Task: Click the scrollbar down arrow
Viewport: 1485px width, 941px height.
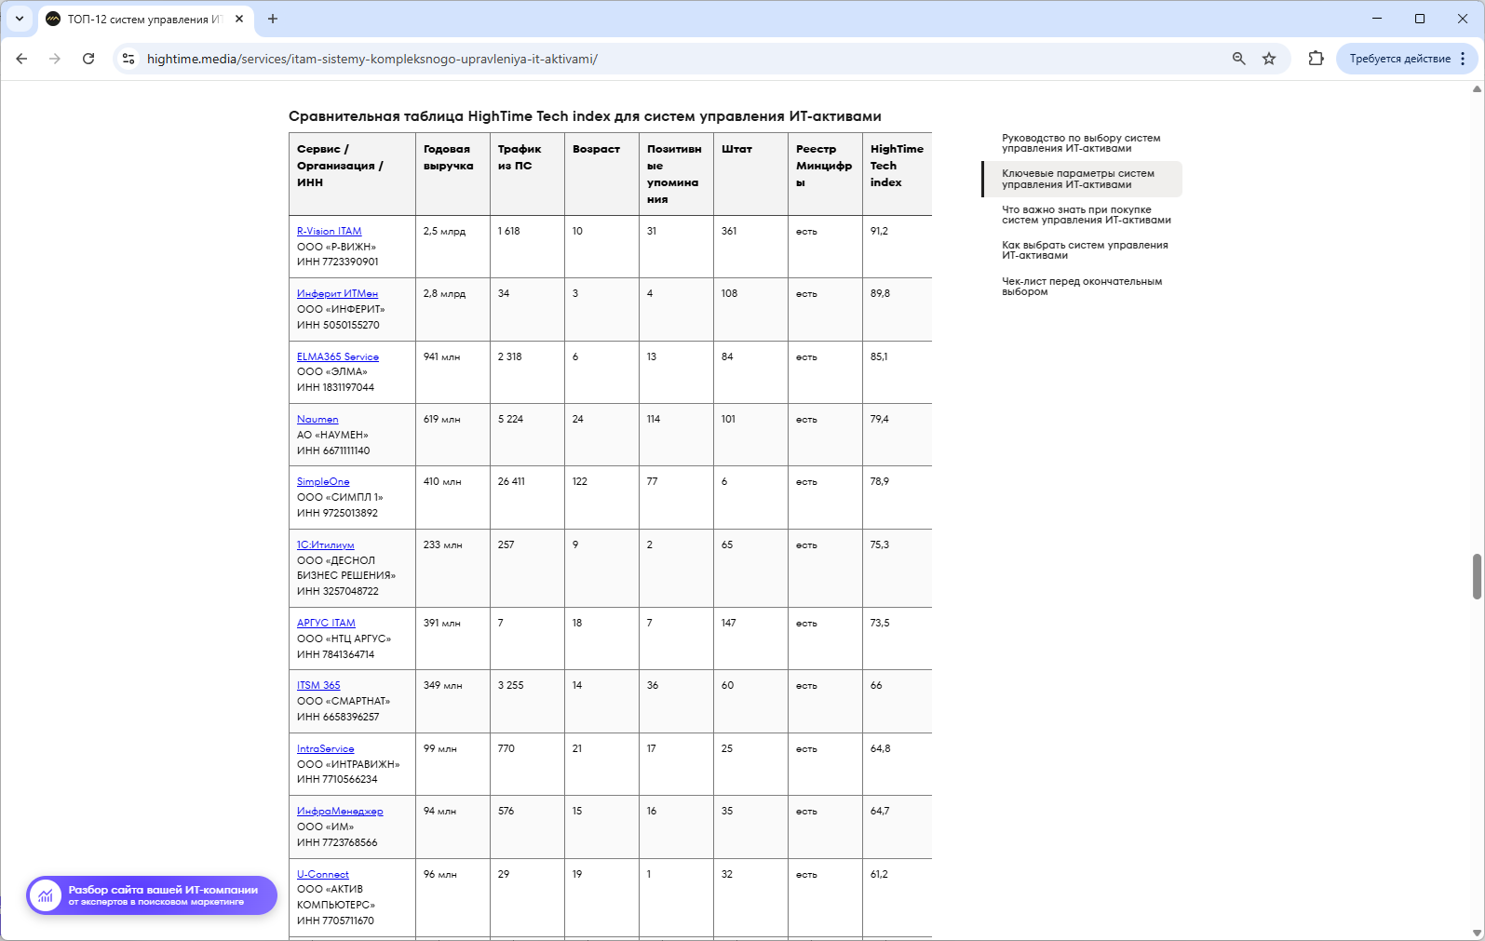Action: pos(1477,933)
